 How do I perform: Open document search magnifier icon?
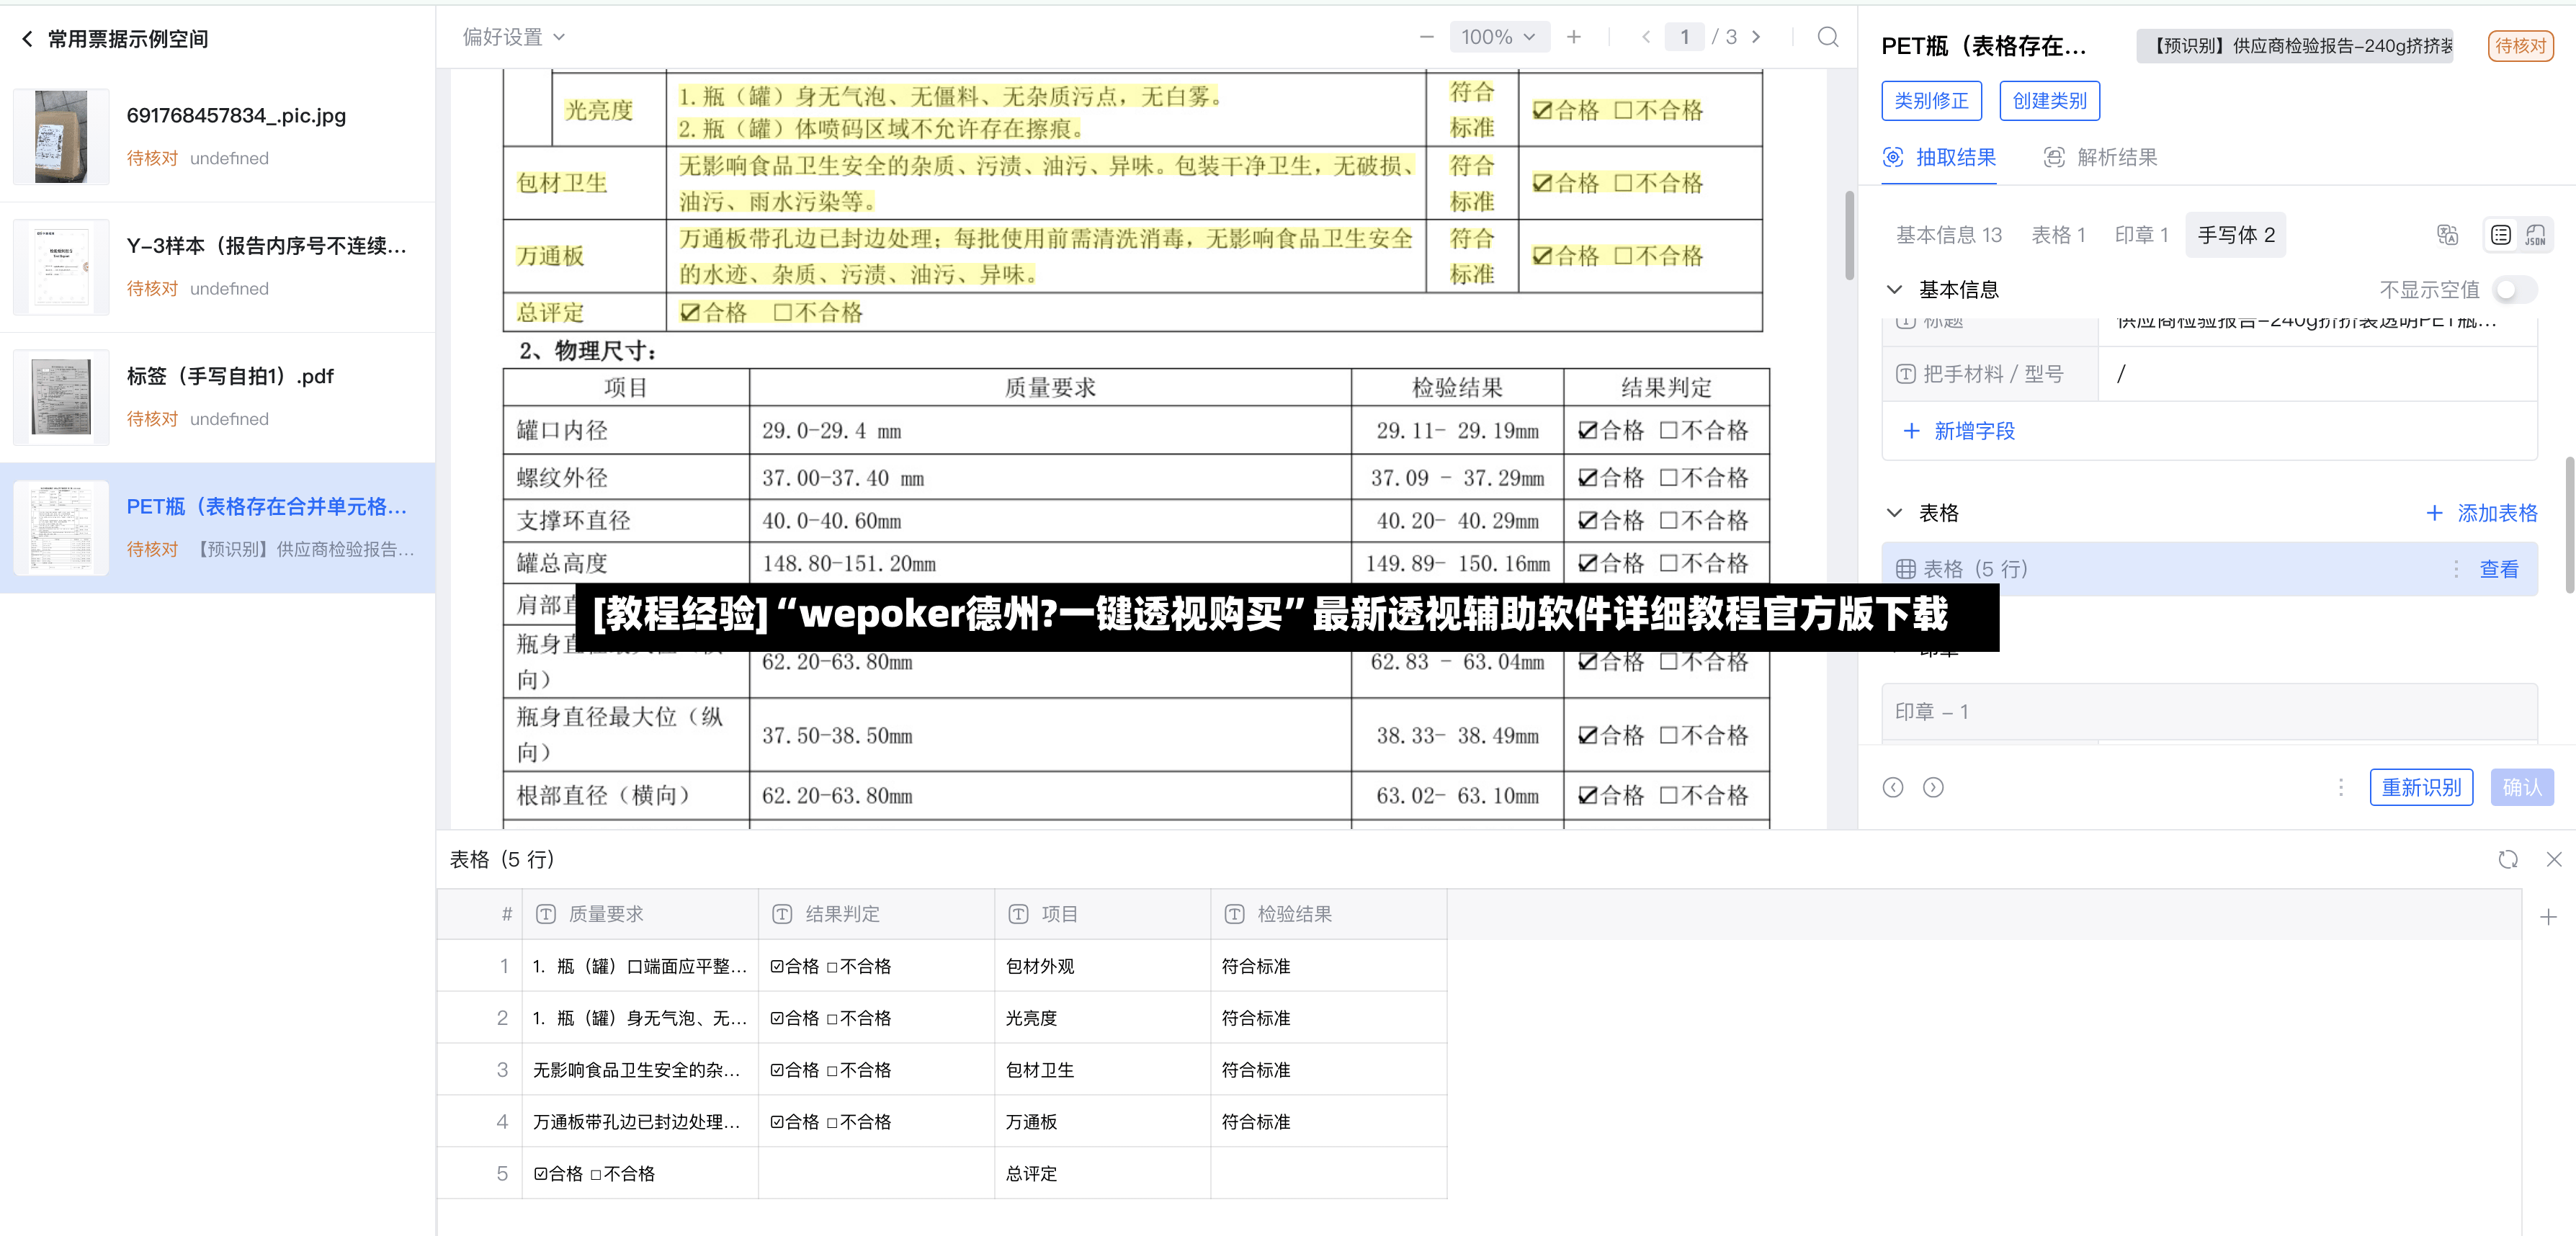coord(1828,37)
